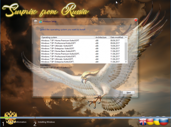
Task: Select the British flag language icon
Action: click(x=143, y=122)
